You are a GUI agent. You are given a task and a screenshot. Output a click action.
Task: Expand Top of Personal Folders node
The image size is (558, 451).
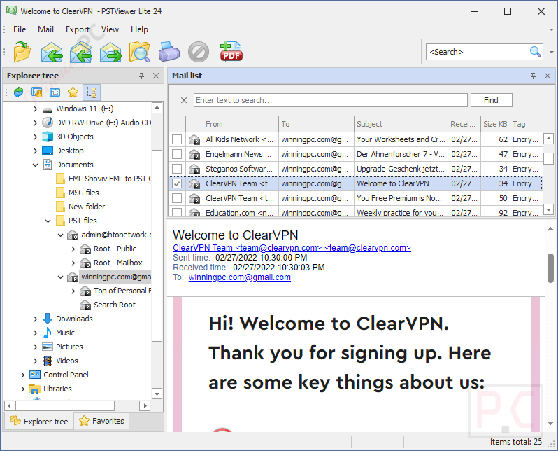(73, 291)
